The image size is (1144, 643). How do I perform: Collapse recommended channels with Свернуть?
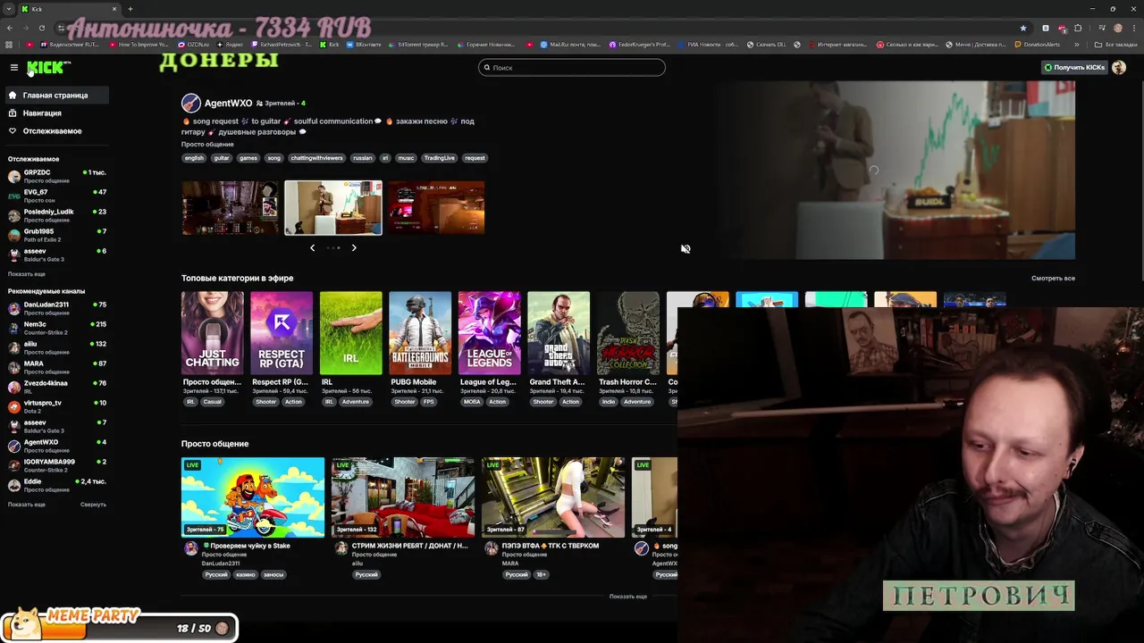(93, 505)
